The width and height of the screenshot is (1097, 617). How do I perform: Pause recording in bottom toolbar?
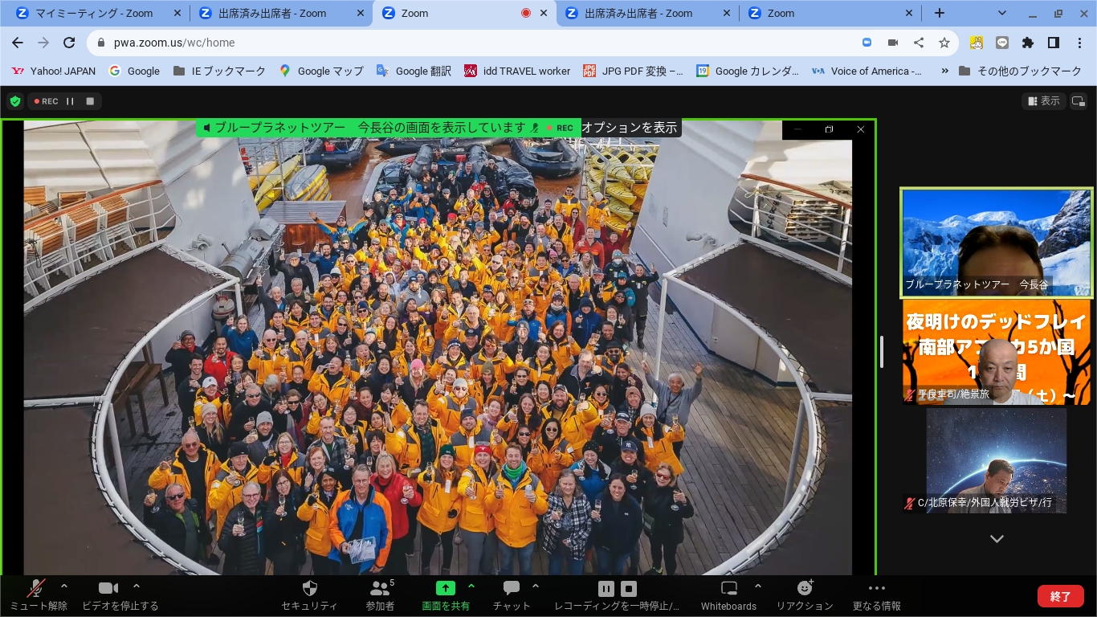click(606, 589)
